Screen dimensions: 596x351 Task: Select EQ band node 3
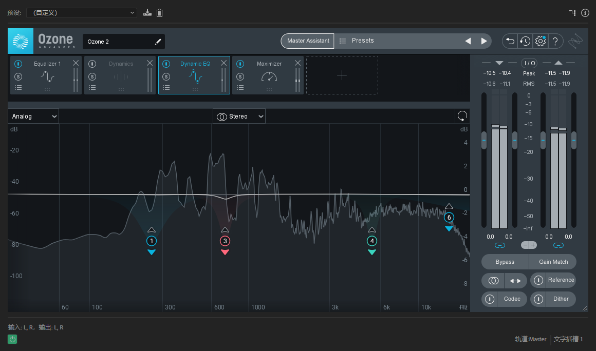[225, 241]
